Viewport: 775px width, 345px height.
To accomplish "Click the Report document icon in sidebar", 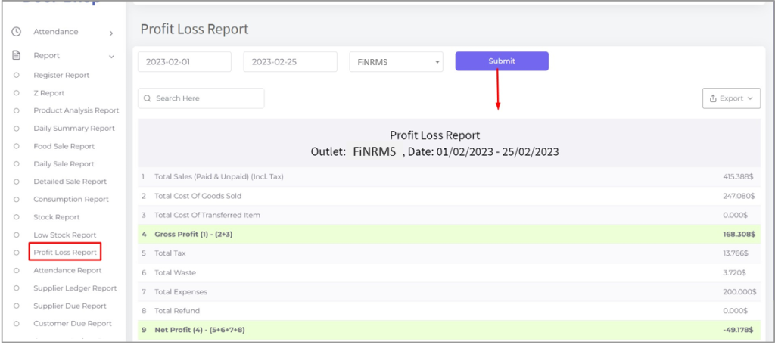I will 16,55.
